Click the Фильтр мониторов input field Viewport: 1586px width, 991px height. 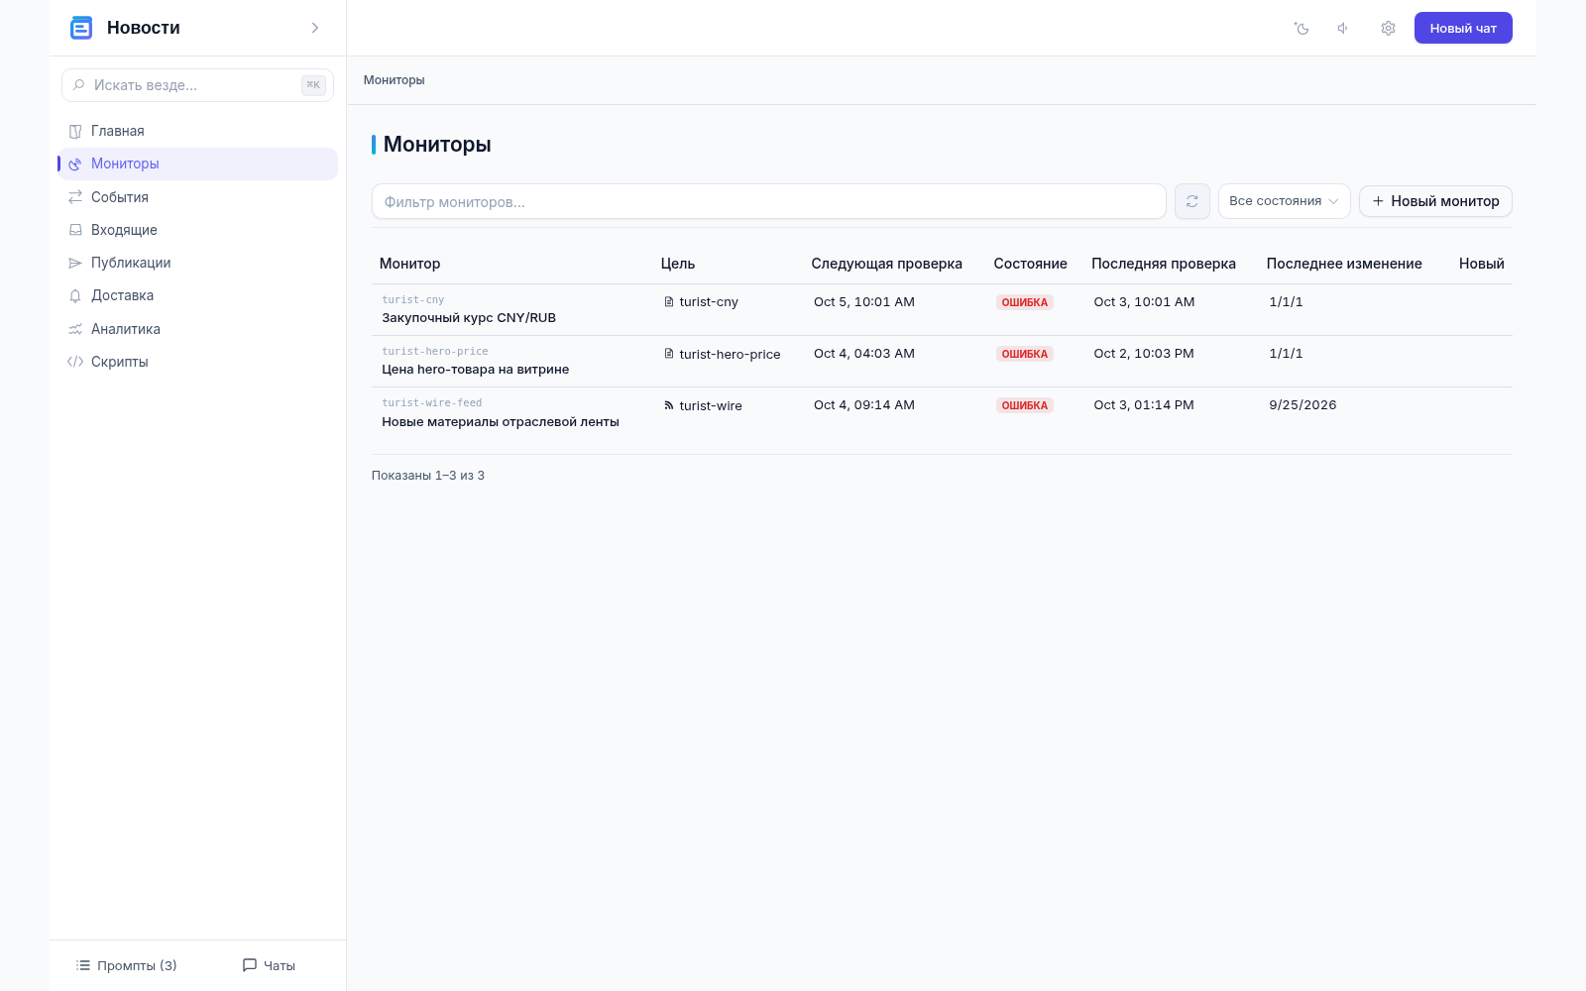coord(768,201)
